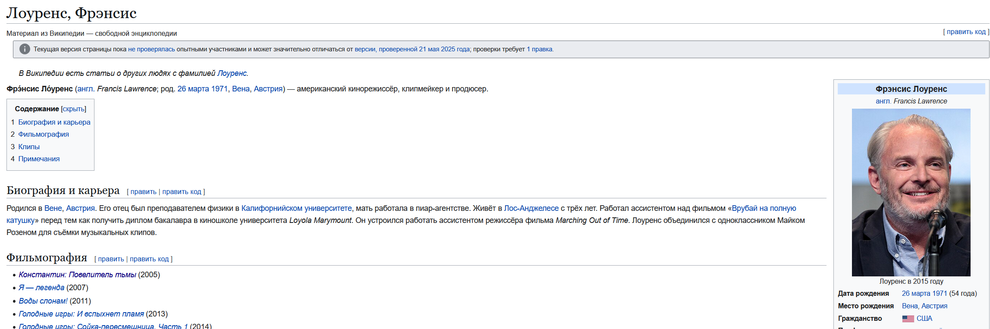The width and height of the screenshot is (990, 329).
Task: Open the Воды слонам! film link
Action: pos(43,301)
